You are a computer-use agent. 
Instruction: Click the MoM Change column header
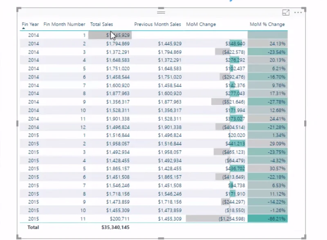click(x=201, y=24)
